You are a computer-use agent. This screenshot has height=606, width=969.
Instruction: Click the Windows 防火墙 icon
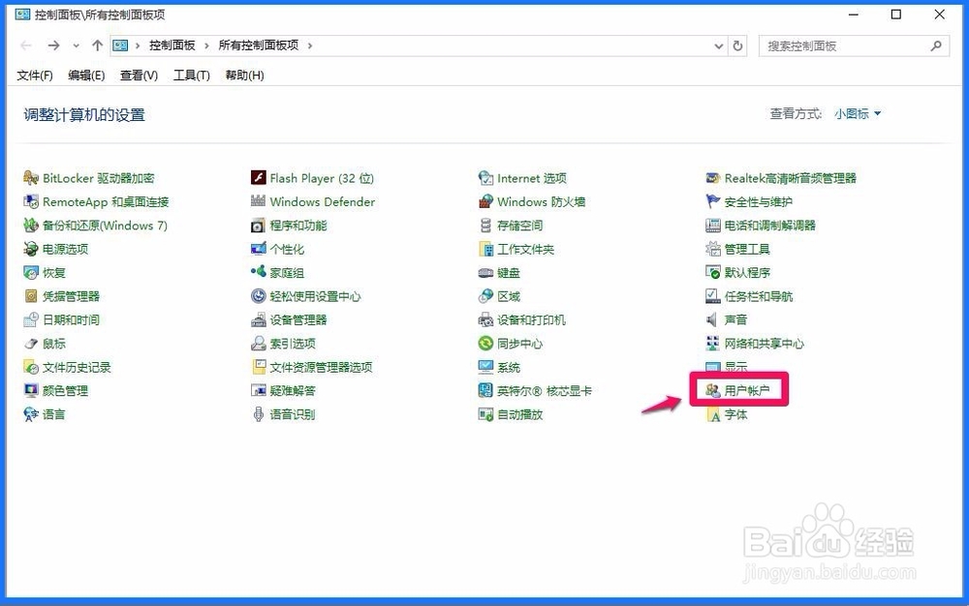pyautogui.click(x=485, y=201)
